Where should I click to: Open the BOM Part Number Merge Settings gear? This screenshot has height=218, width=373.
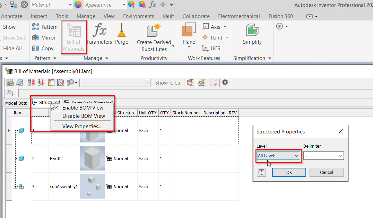[225, 82]
